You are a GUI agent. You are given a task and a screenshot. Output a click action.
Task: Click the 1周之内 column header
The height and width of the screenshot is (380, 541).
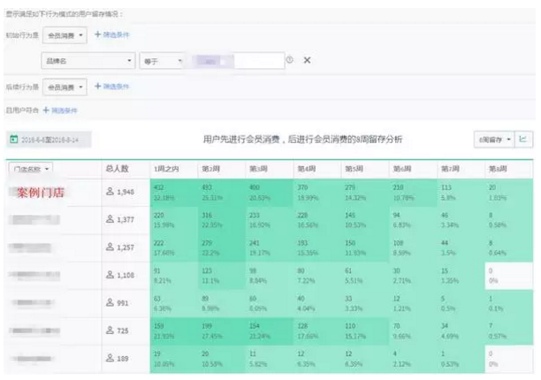click(168, 168)
